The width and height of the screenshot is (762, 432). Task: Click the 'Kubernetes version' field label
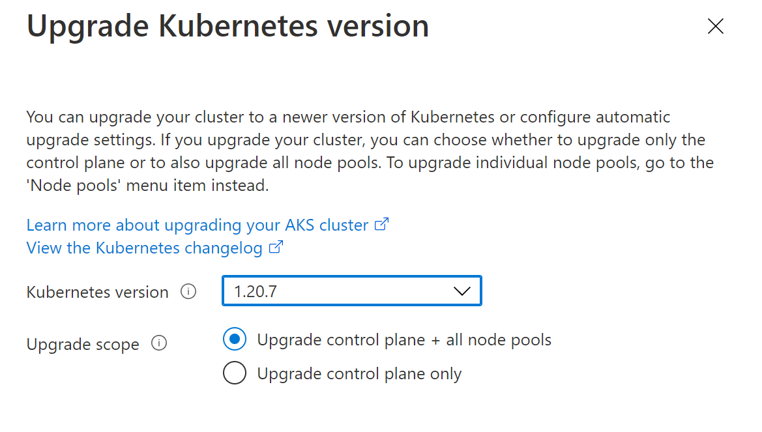coord(97,293)
